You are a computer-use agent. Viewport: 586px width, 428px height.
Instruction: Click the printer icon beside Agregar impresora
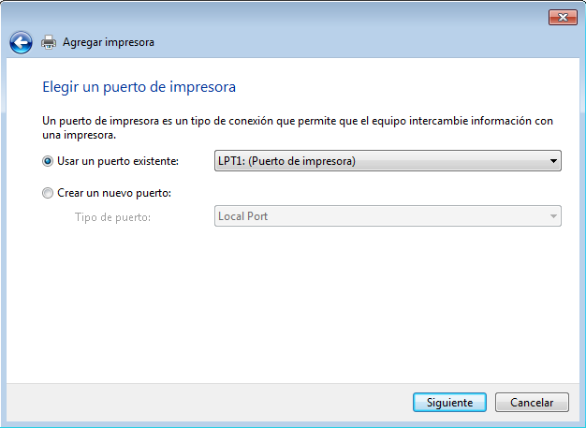point(49,42)
